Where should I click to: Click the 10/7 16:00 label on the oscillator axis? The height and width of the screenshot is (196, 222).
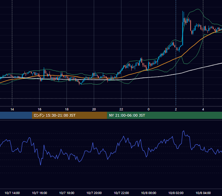click(x=40, y=193)
